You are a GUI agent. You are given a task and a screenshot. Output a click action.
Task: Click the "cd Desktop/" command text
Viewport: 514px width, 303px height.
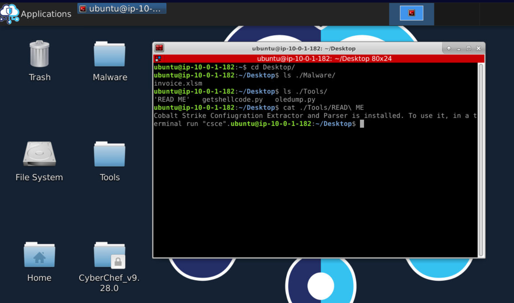[273, 67]
